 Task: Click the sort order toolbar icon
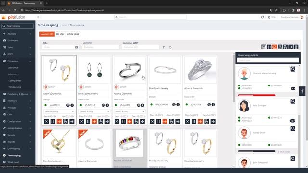coord(269,47)
